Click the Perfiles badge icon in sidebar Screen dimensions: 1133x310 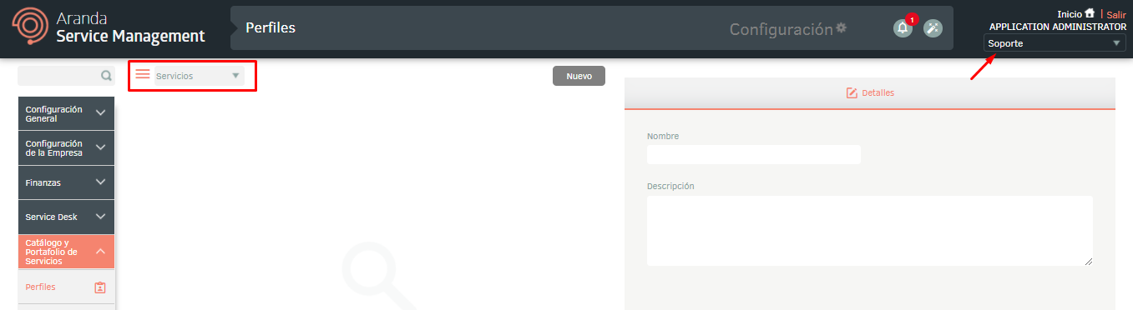(100, 287)
